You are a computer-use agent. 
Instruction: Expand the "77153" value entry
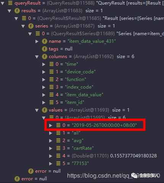click(x=51, y=164)
